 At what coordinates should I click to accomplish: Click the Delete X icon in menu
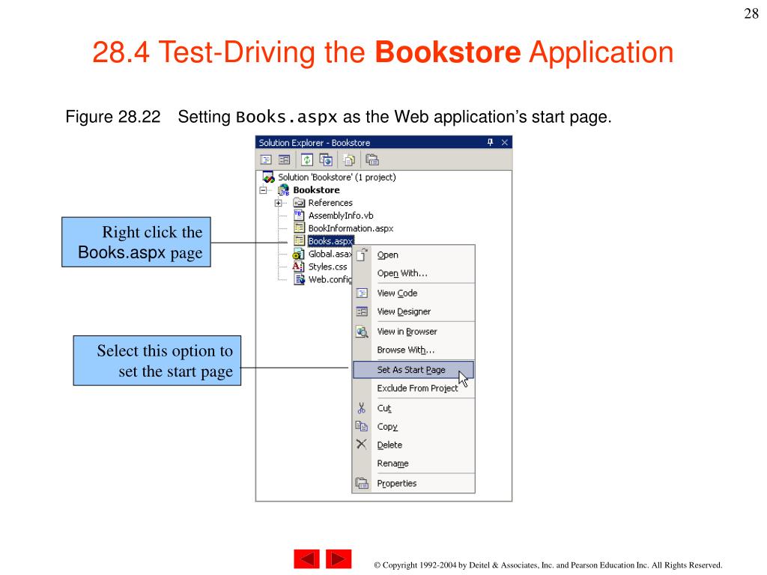pos(362,444)
